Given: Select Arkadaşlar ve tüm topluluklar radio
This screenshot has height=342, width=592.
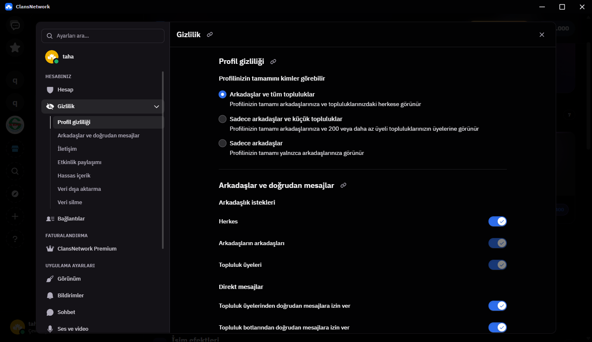Looking at the screenshot, I should tap(223, 94).
